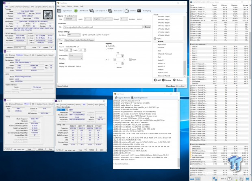This screenshot has height=181, width=252.
Task: Switch to the Audio tab in HandBrake
Action: (78, 40)
